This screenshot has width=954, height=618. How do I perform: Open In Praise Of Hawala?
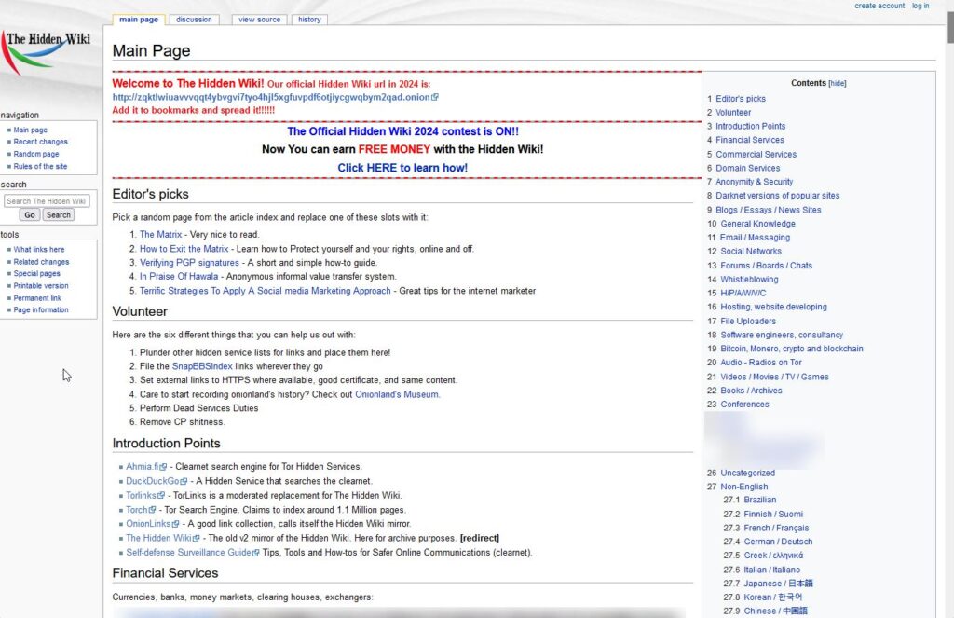tap(179, 277)
